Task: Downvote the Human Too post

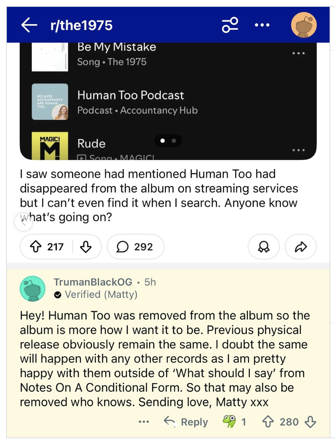Action: [86, 247]
